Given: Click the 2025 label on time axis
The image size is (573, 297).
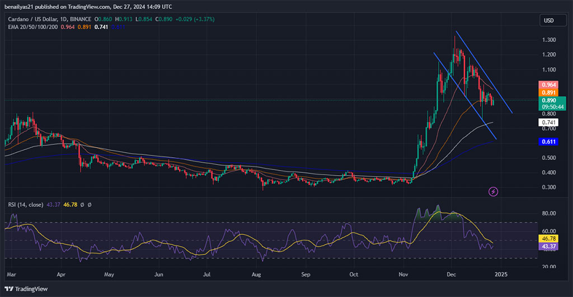Looking at the screenshot, I should point(501,275).
